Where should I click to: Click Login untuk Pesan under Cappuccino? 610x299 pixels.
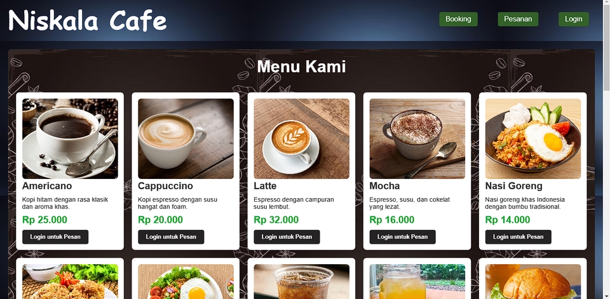click(171, 237)
